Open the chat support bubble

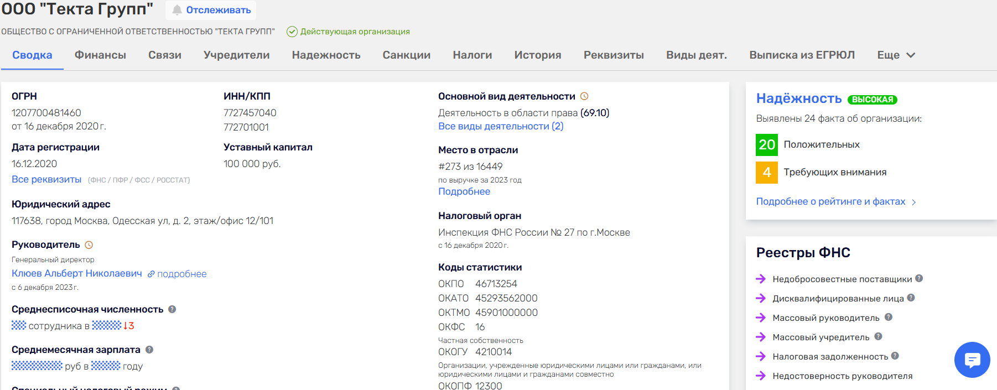pyautogui.click(x=972, y=360)
